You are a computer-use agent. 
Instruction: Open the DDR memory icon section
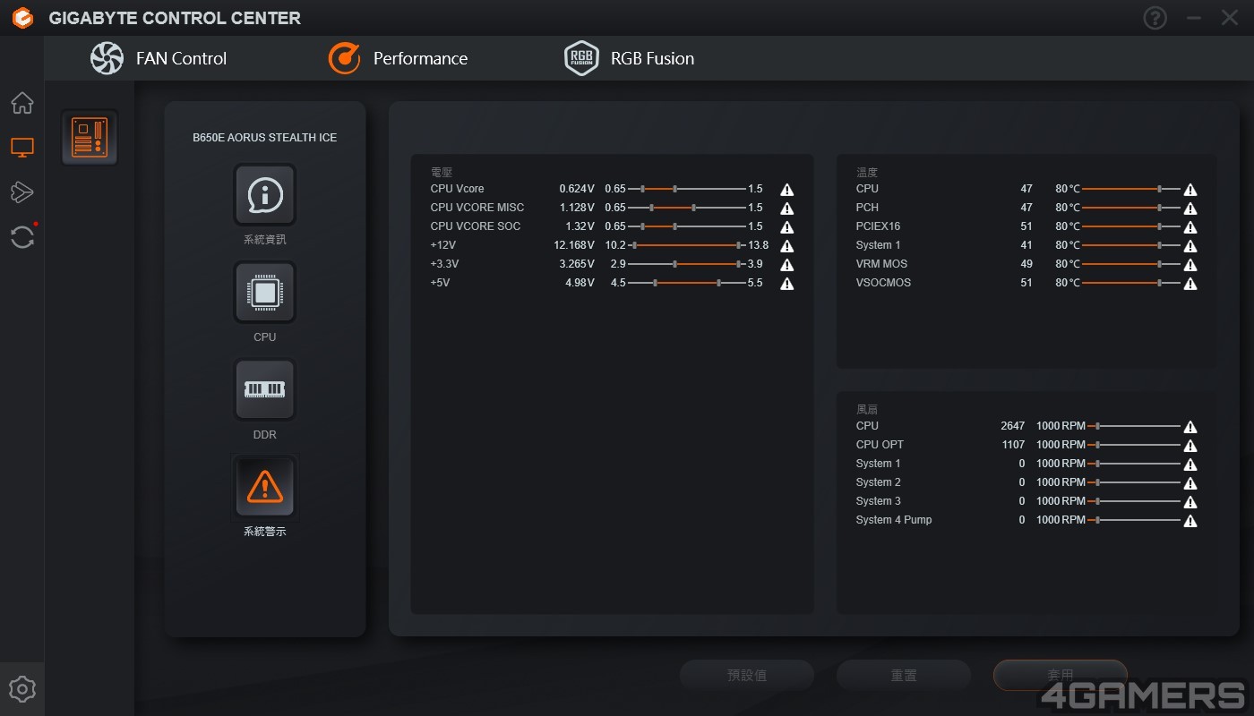click(x=265, y=389)
